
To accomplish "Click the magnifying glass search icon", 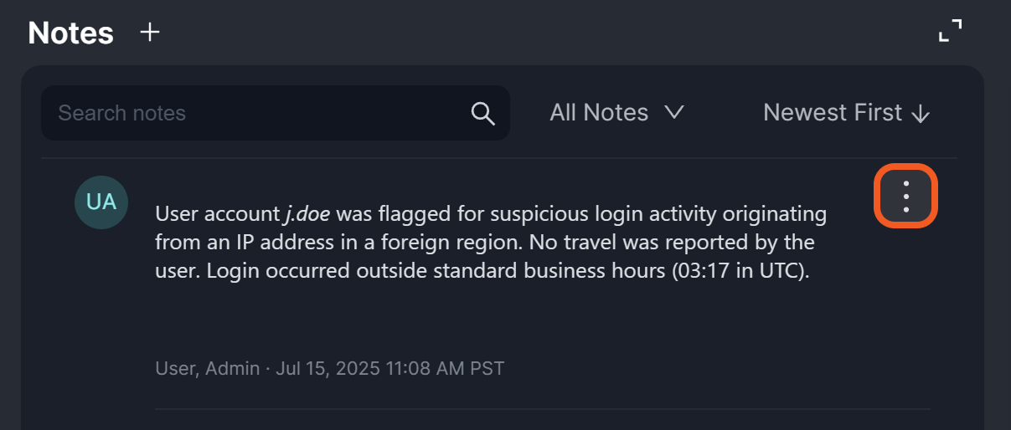I will coord(483,113).
